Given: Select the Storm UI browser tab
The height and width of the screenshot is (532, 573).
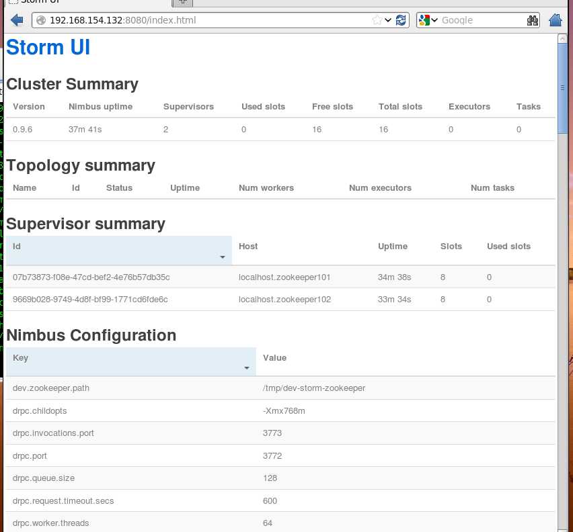Looking at the screenshot, I should pyautogui.click(x=87, y=2).
